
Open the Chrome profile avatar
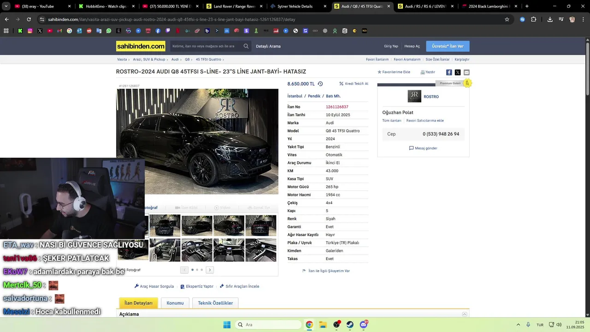[572, 19]
